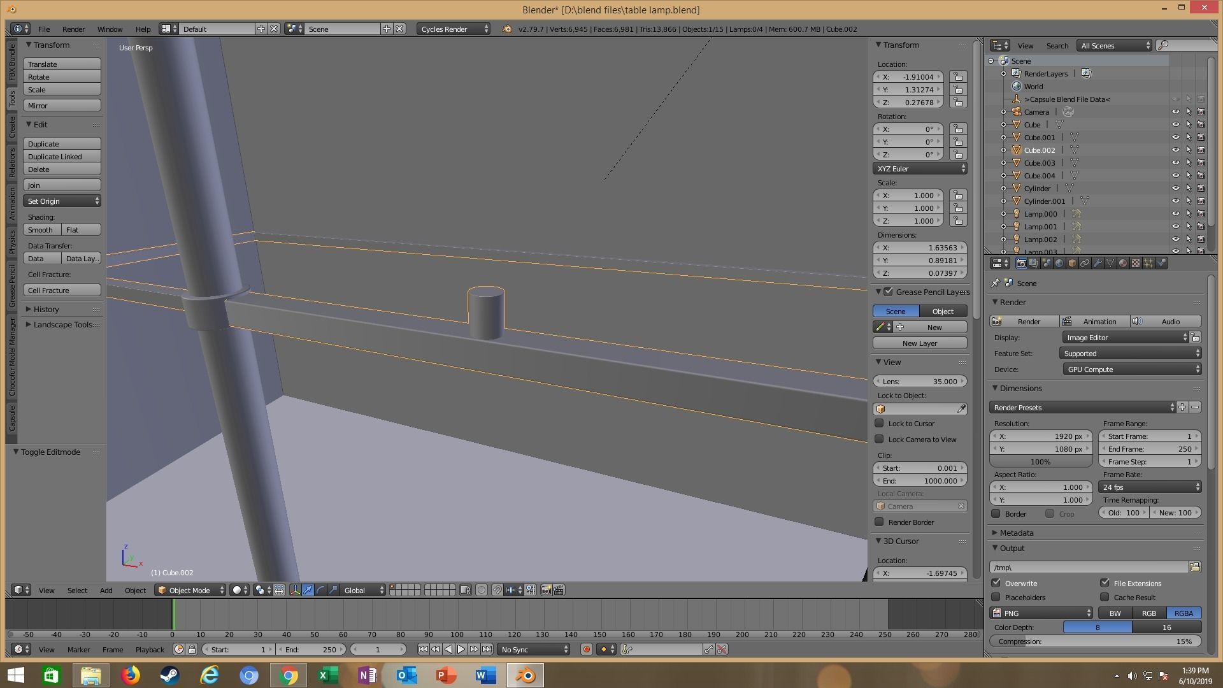Toggle the 3D manipulator widget icon
1223x688 pixels.
[x=296, y=591]
